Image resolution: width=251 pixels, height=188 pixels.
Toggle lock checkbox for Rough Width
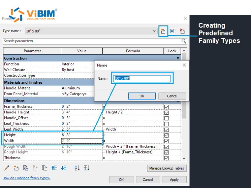point(167,147)
